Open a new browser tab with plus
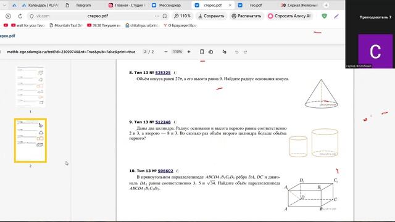Screen dimensions: 395x222 coord(326,5)
